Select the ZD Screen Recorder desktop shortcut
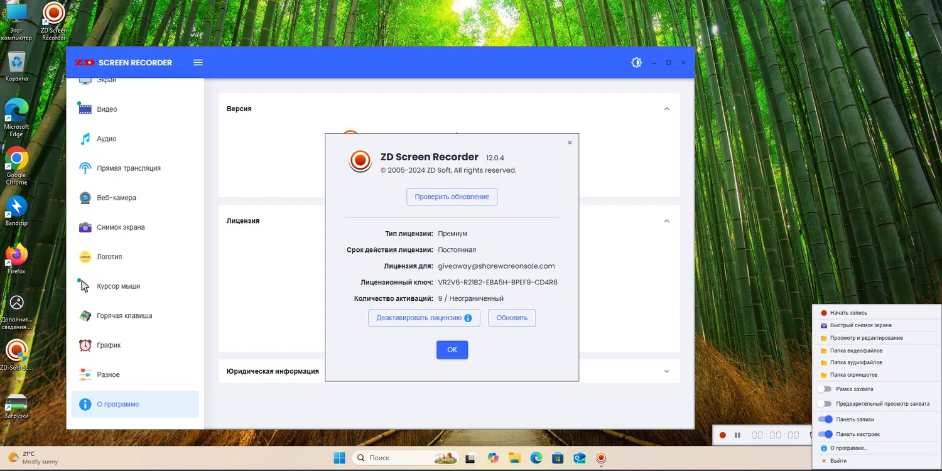This screenshot has height=471, width=942. pos(54,21)
